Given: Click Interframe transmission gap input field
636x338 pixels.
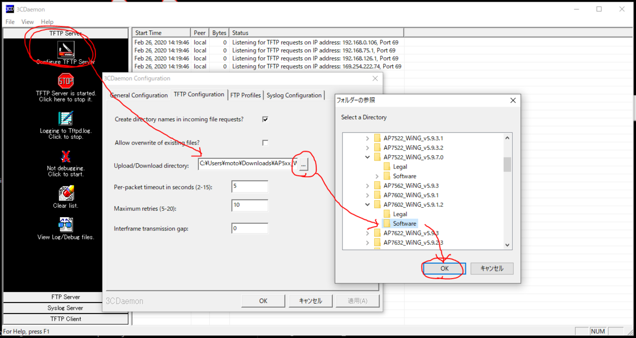Looking at the screenshot, I should (x=250, y=228).
